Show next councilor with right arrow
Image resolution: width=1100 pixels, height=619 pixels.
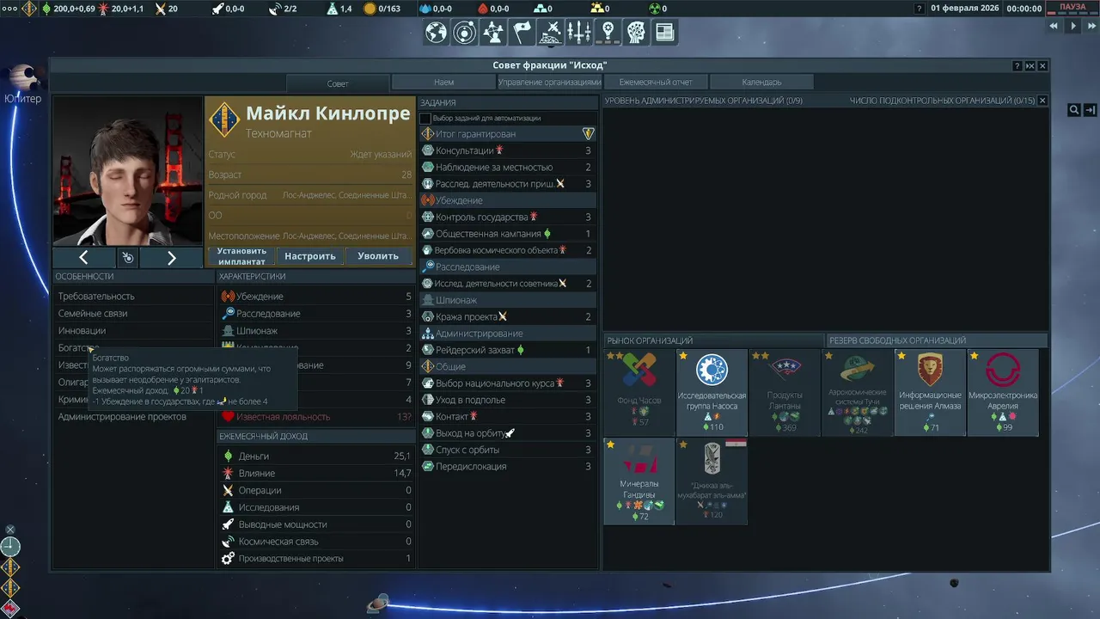(171, 257)
